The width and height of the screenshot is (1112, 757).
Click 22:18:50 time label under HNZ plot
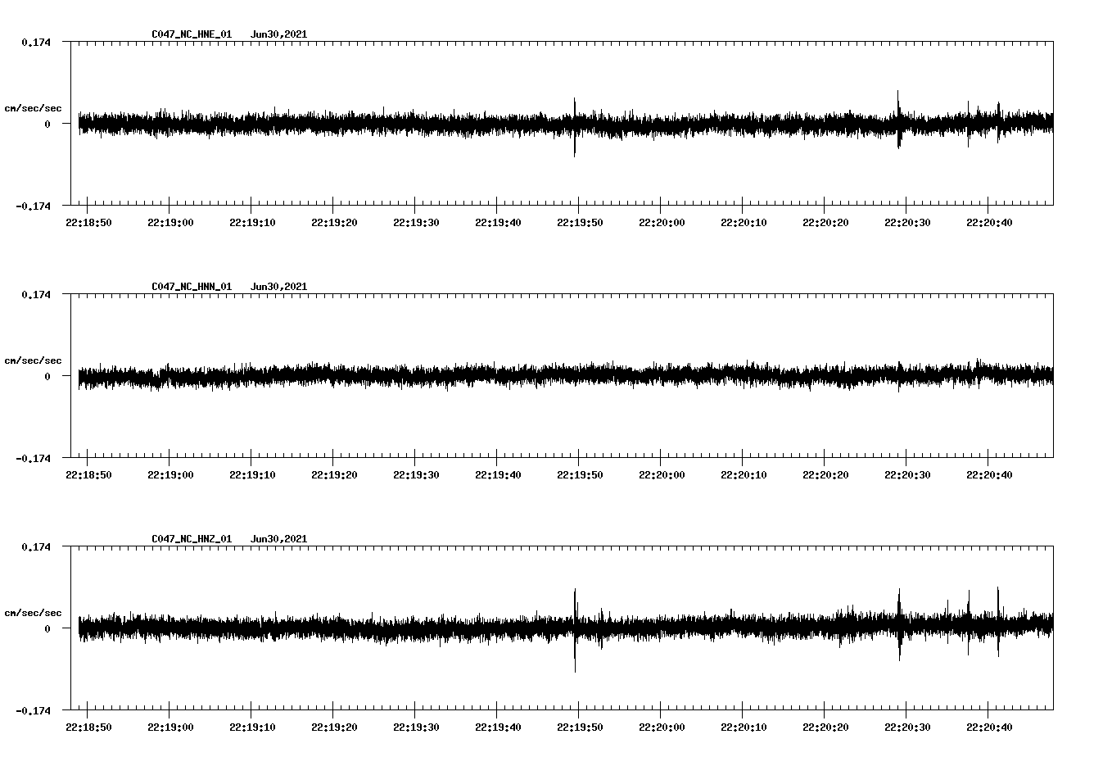coord(88,728)
